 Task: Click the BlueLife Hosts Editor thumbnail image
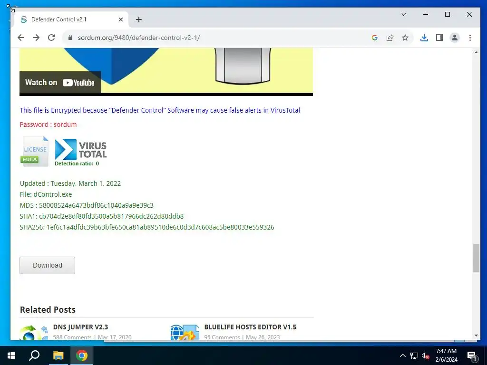point(185,332)
